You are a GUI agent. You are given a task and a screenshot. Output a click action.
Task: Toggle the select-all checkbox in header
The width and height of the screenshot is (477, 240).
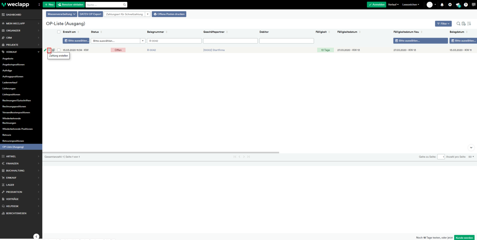[59, 32]
